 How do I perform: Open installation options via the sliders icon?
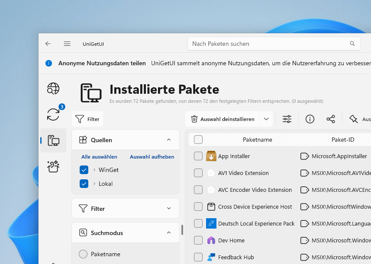tap(287, 119)
